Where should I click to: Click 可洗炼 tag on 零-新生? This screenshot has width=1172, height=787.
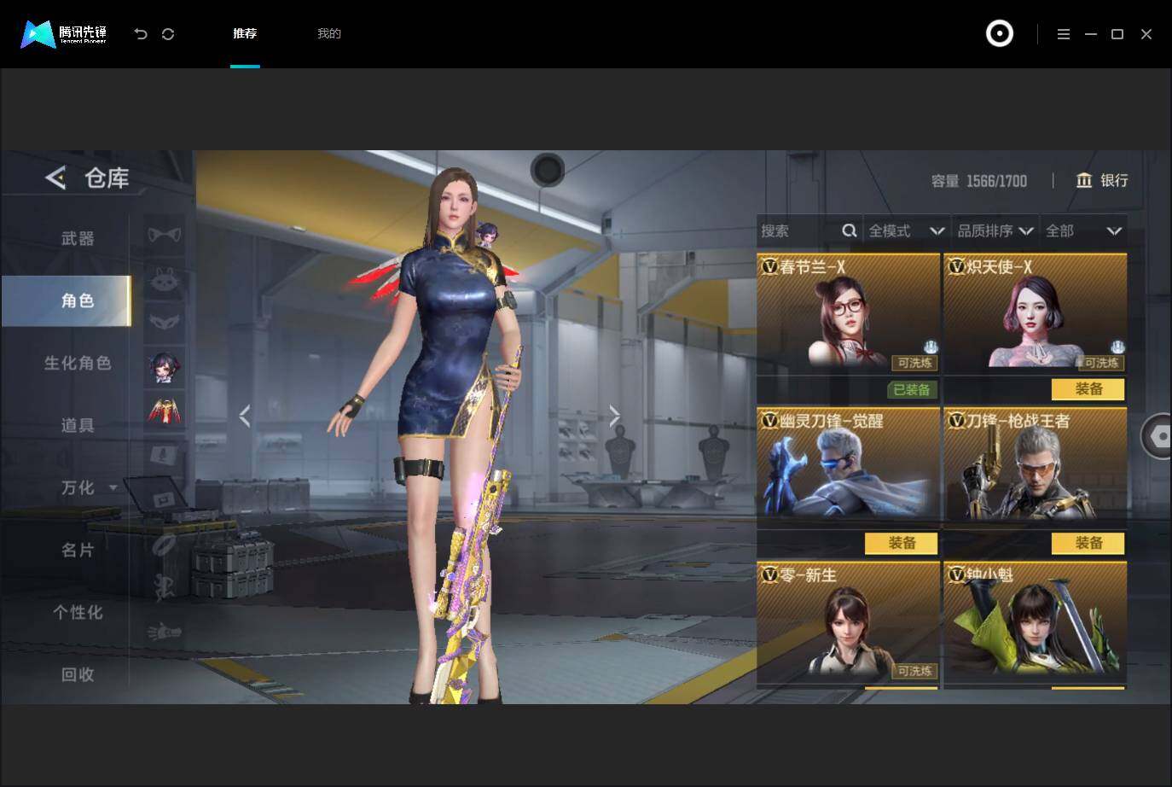[914, 671]
